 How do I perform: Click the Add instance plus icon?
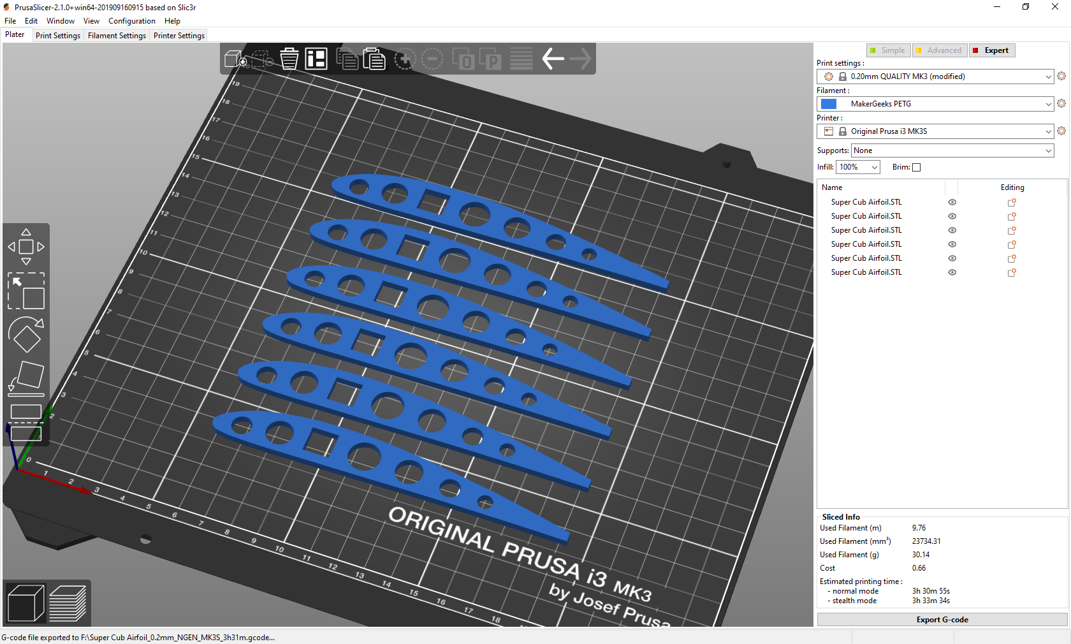coord(405,59)
